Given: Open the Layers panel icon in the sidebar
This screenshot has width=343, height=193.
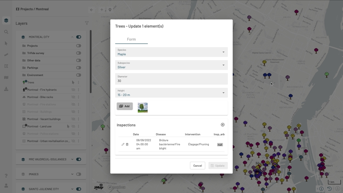Looking at the screenshot, I should (6, 20).
